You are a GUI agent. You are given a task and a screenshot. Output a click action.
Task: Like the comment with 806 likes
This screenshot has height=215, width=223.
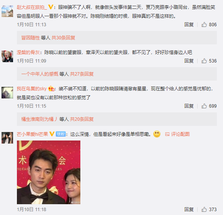204,25
